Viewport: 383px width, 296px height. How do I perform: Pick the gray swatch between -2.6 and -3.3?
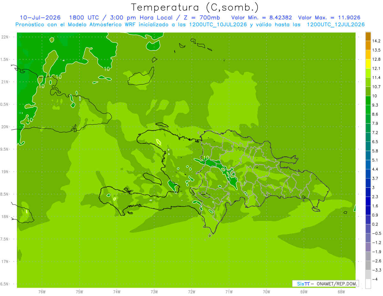click(x=368, y=265)
